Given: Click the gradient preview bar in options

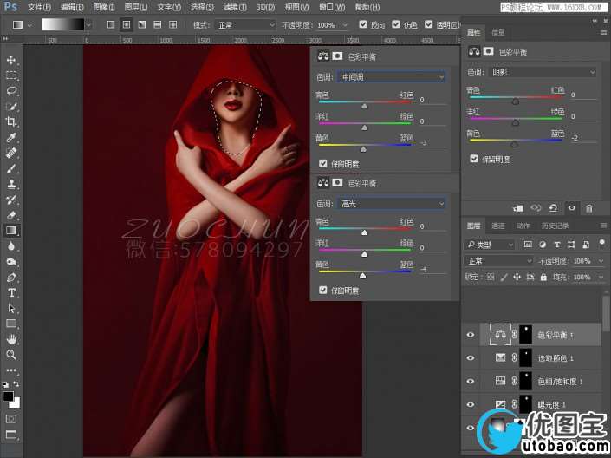Looking at the screenshot, I should 62,24.
